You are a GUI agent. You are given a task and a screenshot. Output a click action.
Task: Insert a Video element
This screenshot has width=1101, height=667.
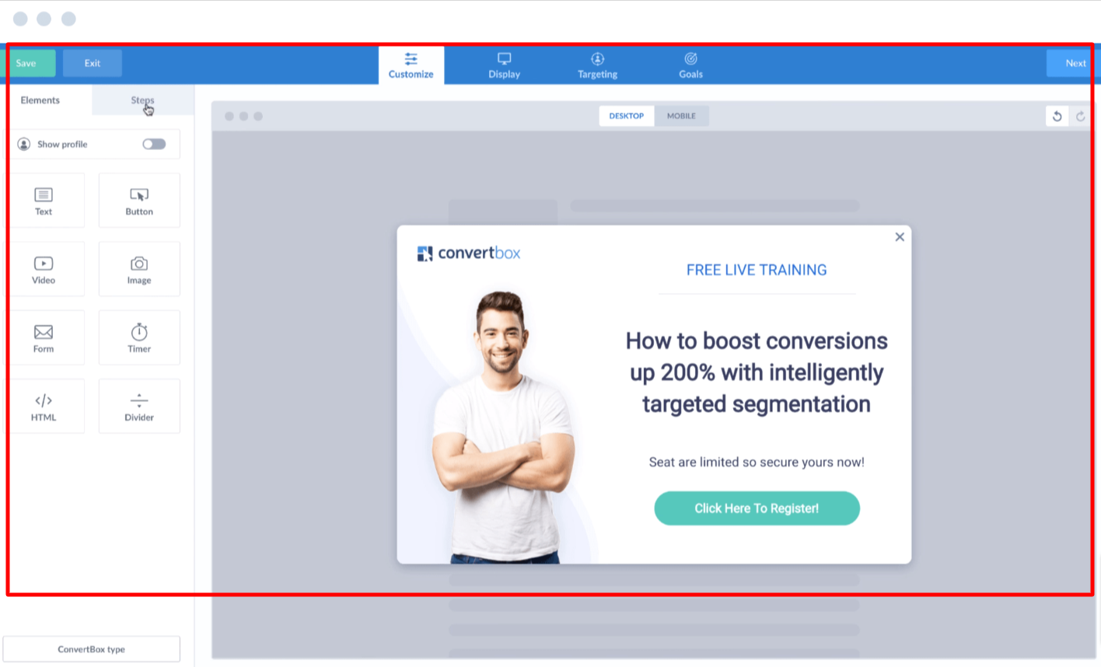[44, 269]
